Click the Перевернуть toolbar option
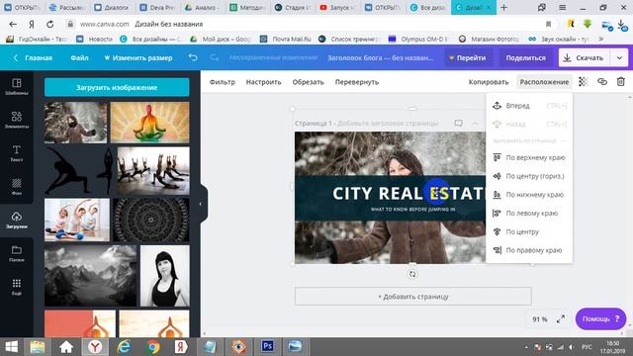The height and width of the screenshot is (356, 633). [357, 82]
